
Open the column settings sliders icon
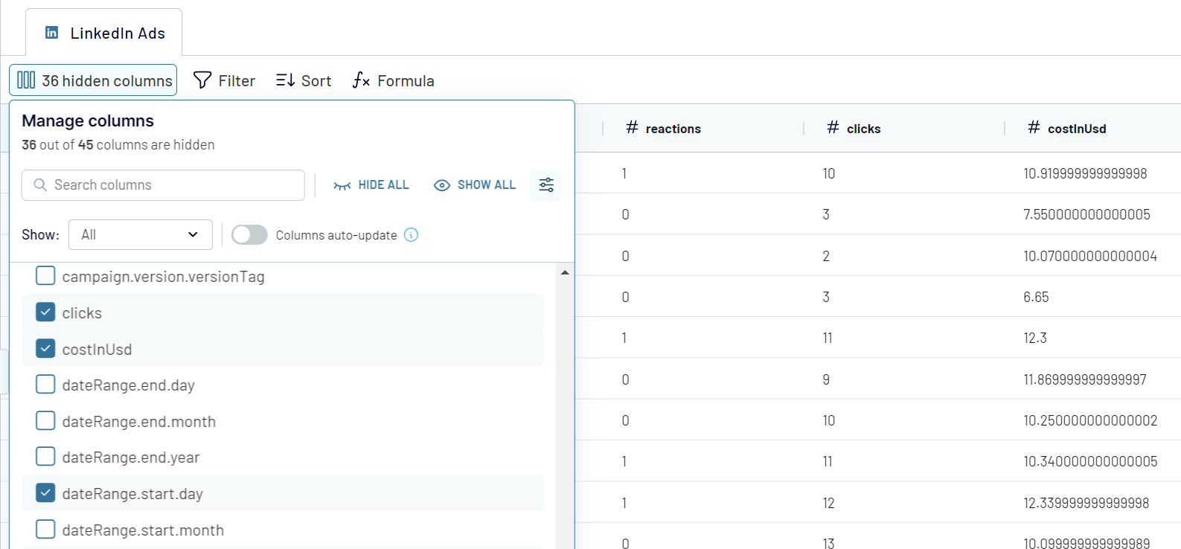[546, 185]
